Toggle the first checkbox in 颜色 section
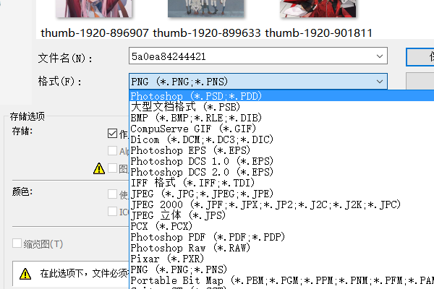The height and width of the screenshot is (289, 434). 112,194
